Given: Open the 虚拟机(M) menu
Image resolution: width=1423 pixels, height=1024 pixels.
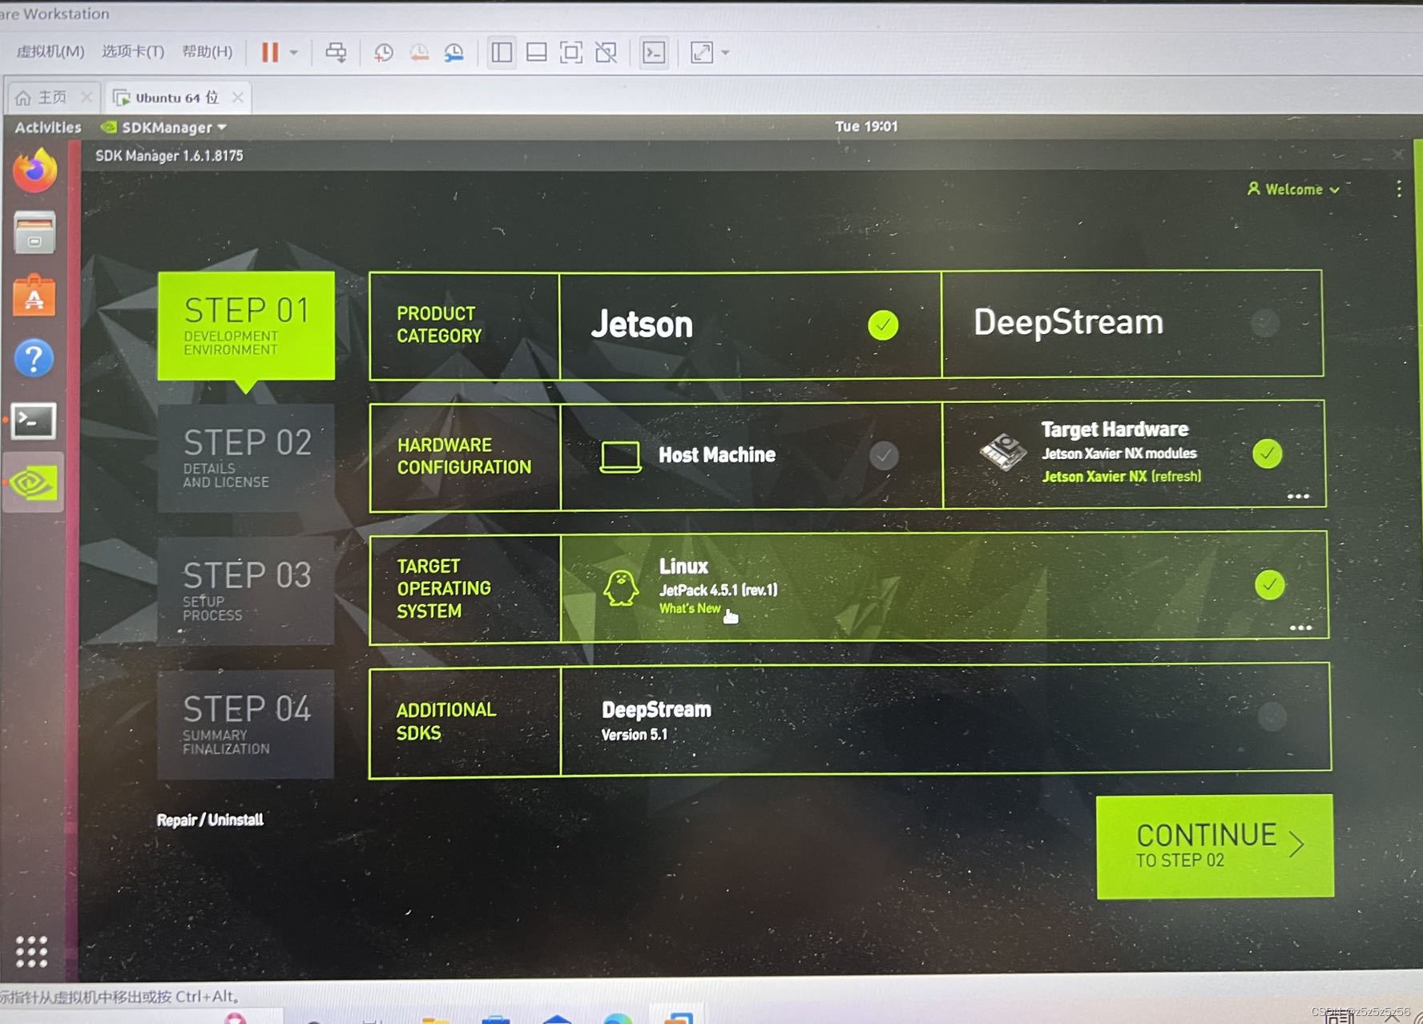Looking at the screenshot, I should point(50,51).
